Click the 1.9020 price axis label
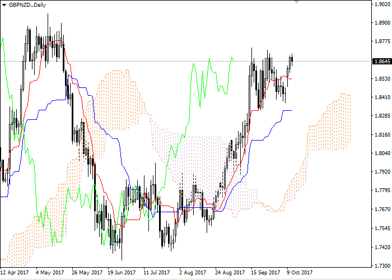 pyautogui.click(x=382, y=4)
